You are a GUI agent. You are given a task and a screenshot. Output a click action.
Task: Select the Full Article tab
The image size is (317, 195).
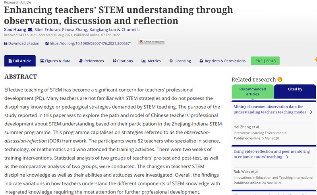pos(19,61)
